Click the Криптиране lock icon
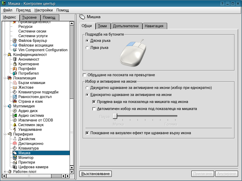Image resolution: width=242 pixels, height=181 pixels. click(x=15, y=64)
